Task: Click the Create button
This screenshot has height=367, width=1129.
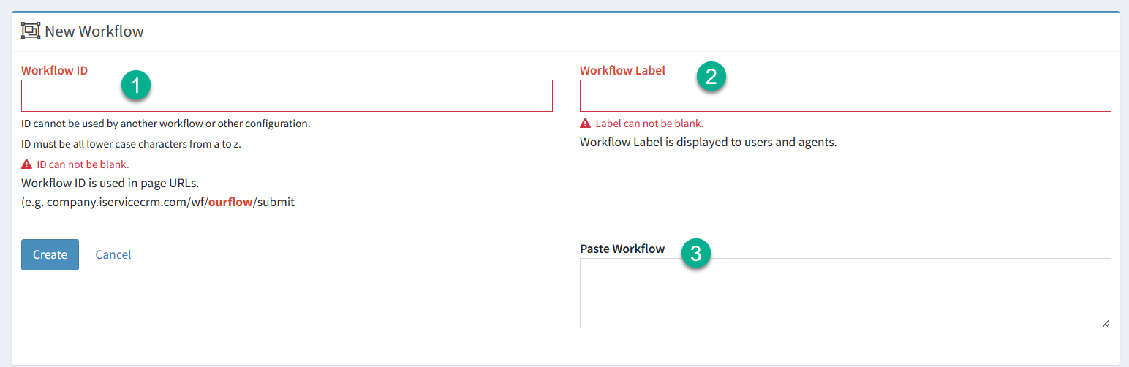Action: coord(50,254)
